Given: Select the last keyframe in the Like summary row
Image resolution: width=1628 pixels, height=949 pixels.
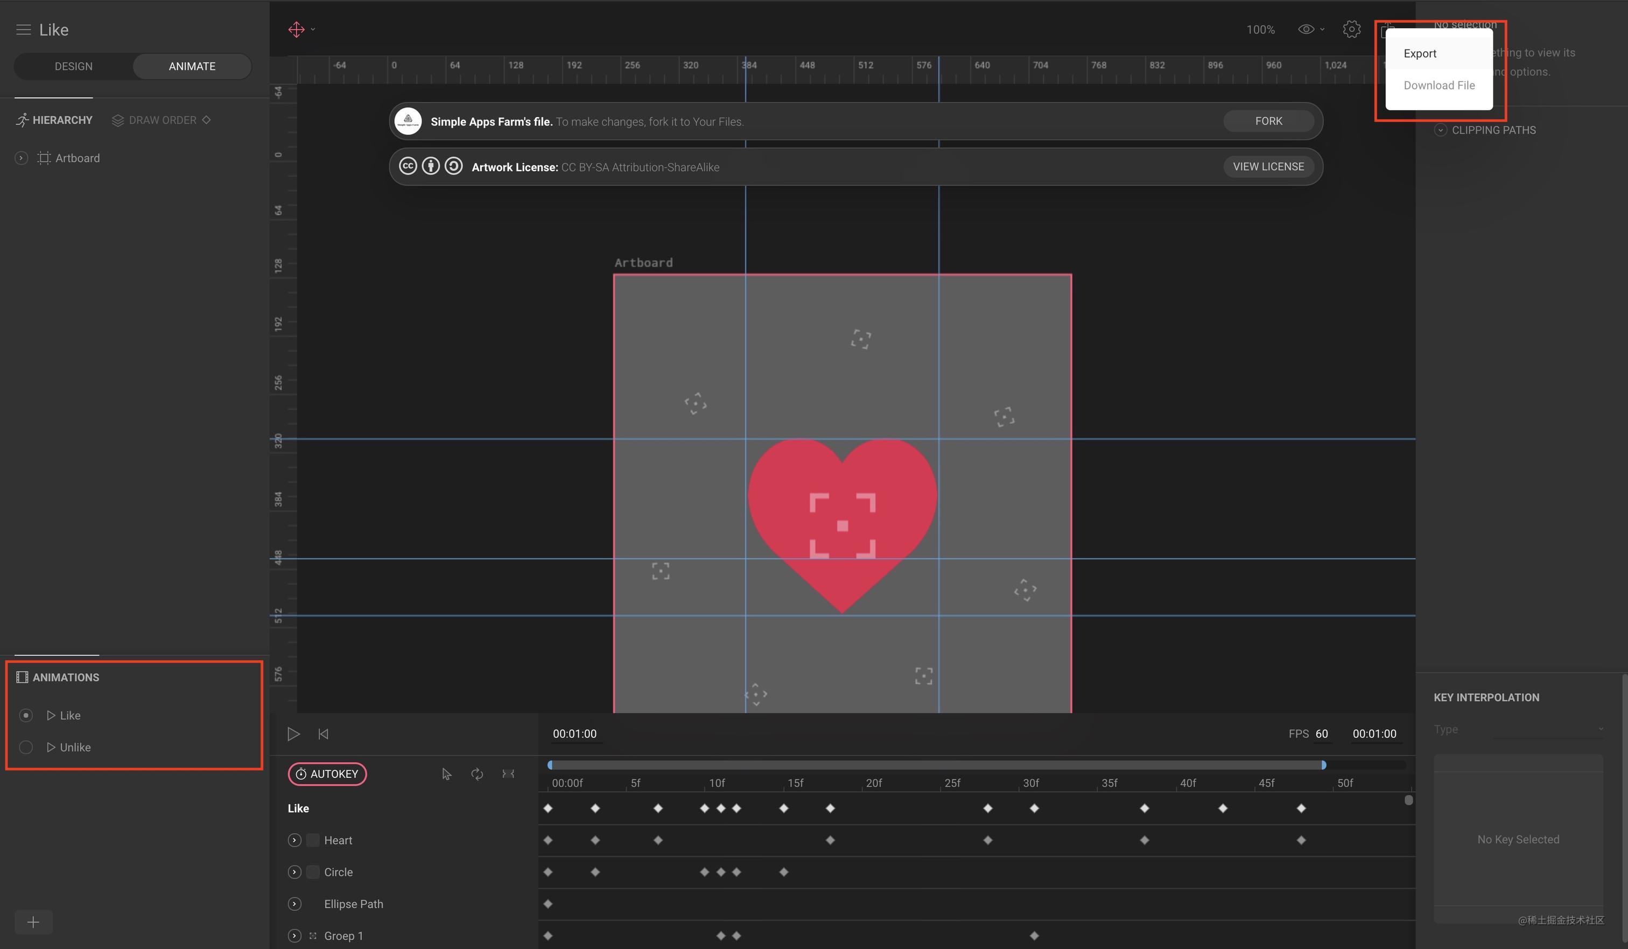Looking at the screenshot, I should tap(1301, 808).
